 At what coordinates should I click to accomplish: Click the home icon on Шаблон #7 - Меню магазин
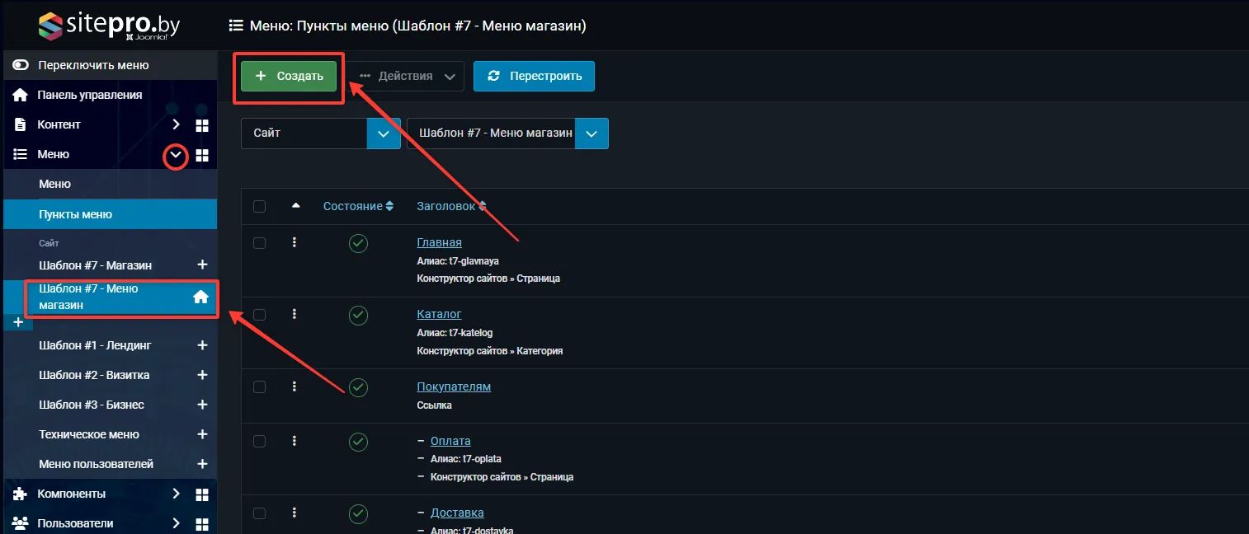click(x=200, y=297)
